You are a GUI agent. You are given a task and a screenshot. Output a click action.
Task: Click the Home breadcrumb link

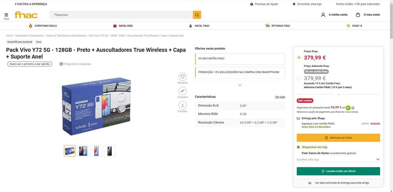click(9, 36)
